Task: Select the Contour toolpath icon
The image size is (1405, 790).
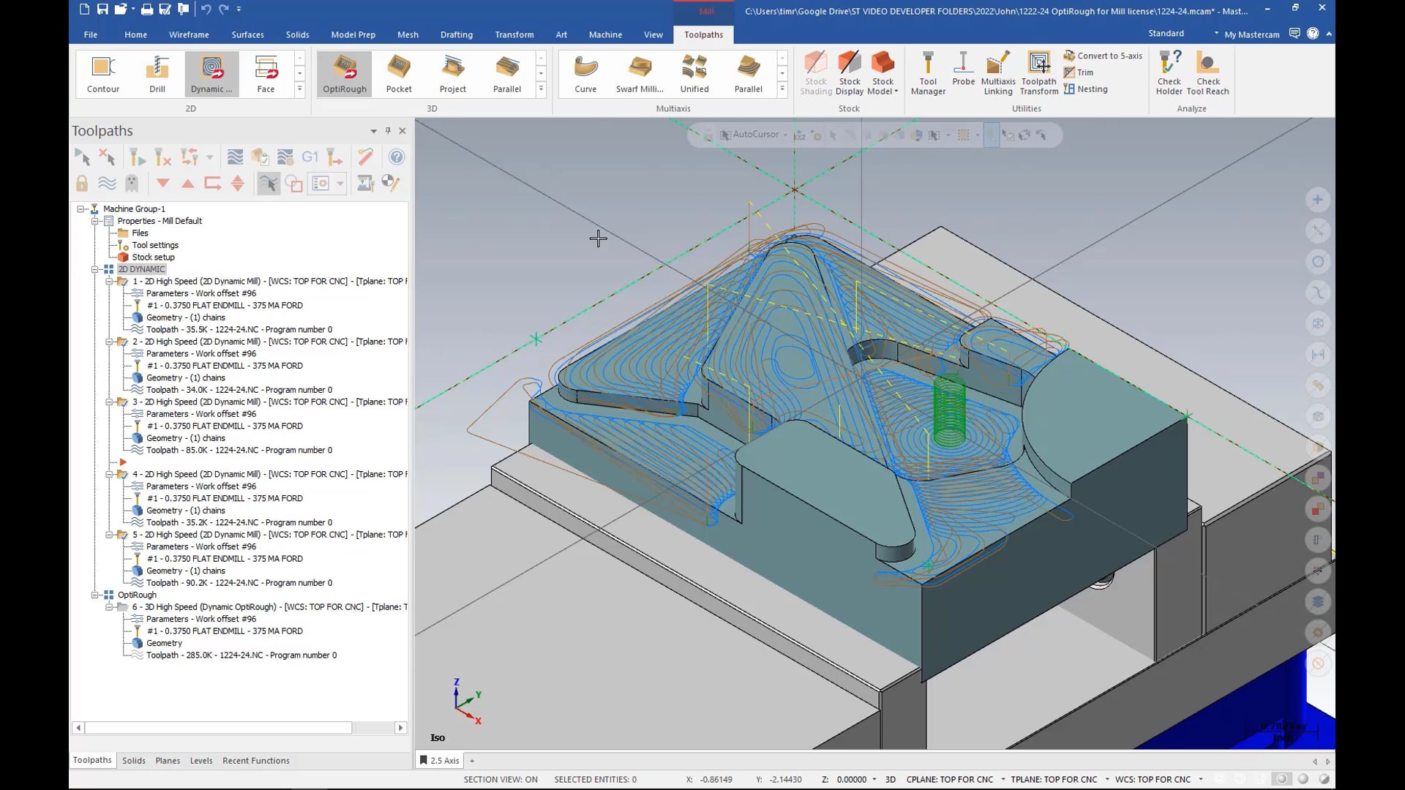Action: click(x=102, y=72)
